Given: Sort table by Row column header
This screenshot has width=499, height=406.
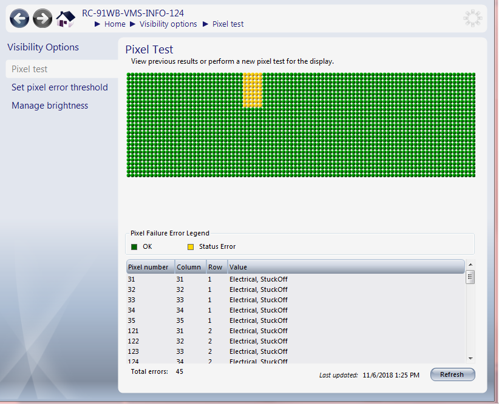Looking at the screenshot, I should tap(215, 267).
